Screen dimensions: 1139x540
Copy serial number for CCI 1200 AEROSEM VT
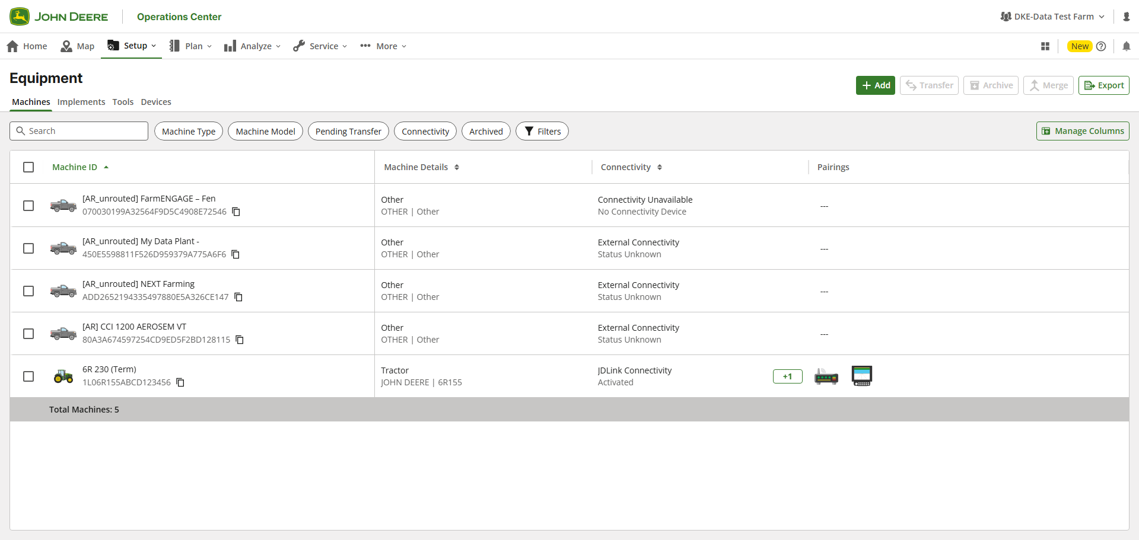coord(240,340)
